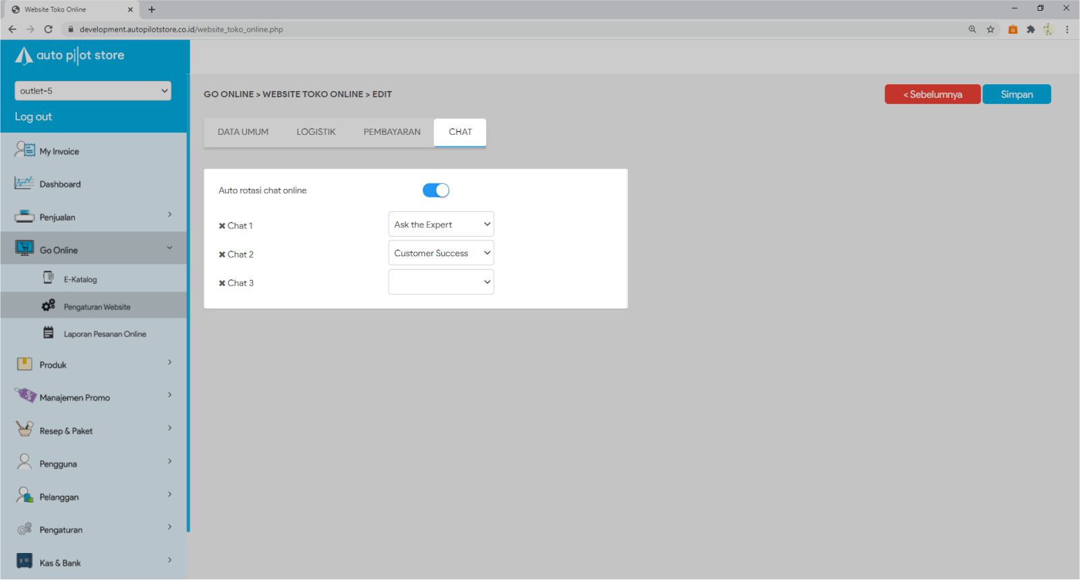This screenshot has height=580, width=1080.
Task: Open the empty Chat 3 dropdown
Action: (441, 282)
